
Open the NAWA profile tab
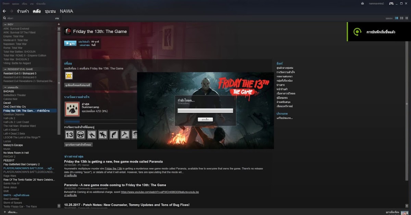[x=66, y=11]
